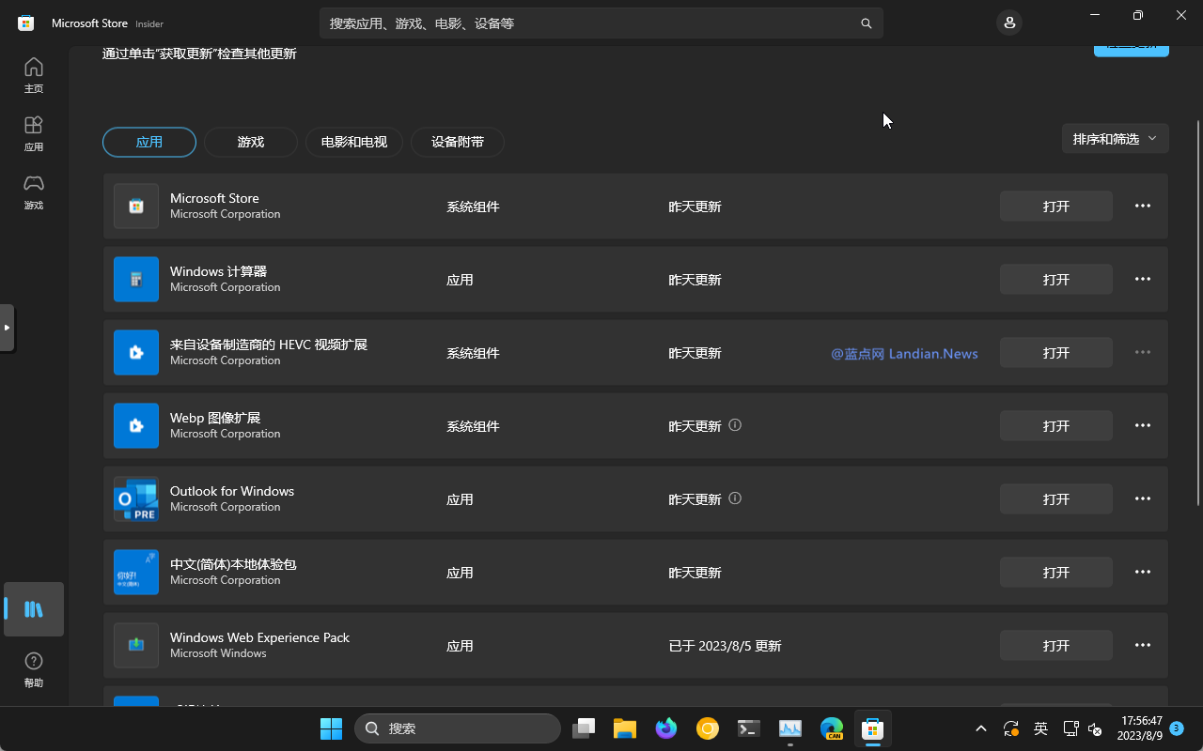
Task: Open more options for Outlook for Windows
Action: tap(1143, 498)
